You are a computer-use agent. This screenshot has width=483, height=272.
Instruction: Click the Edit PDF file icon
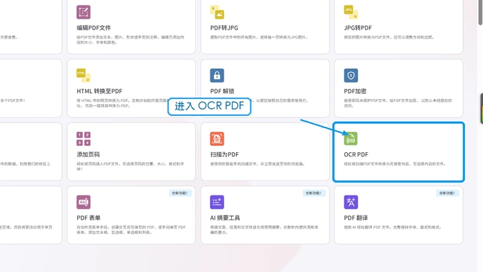(83, 12)
